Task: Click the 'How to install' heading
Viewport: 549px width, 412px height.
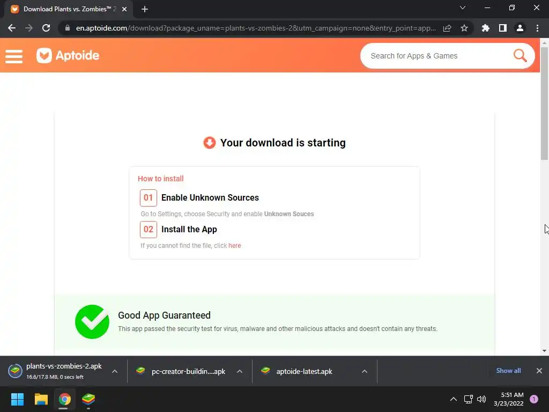Action: [160, 179]
